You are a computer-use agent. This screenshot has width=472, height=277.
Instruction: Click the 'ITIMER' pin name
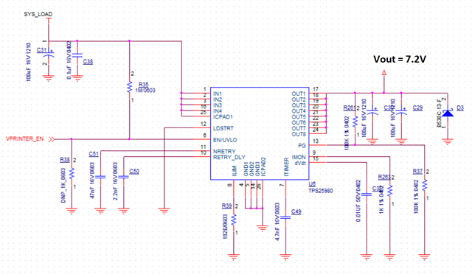pos(286,167)
